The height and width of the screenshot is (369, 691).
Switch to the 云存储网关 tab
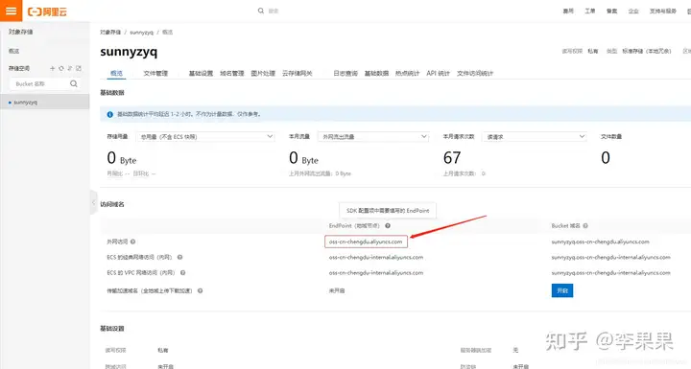[x=297, y=73]
